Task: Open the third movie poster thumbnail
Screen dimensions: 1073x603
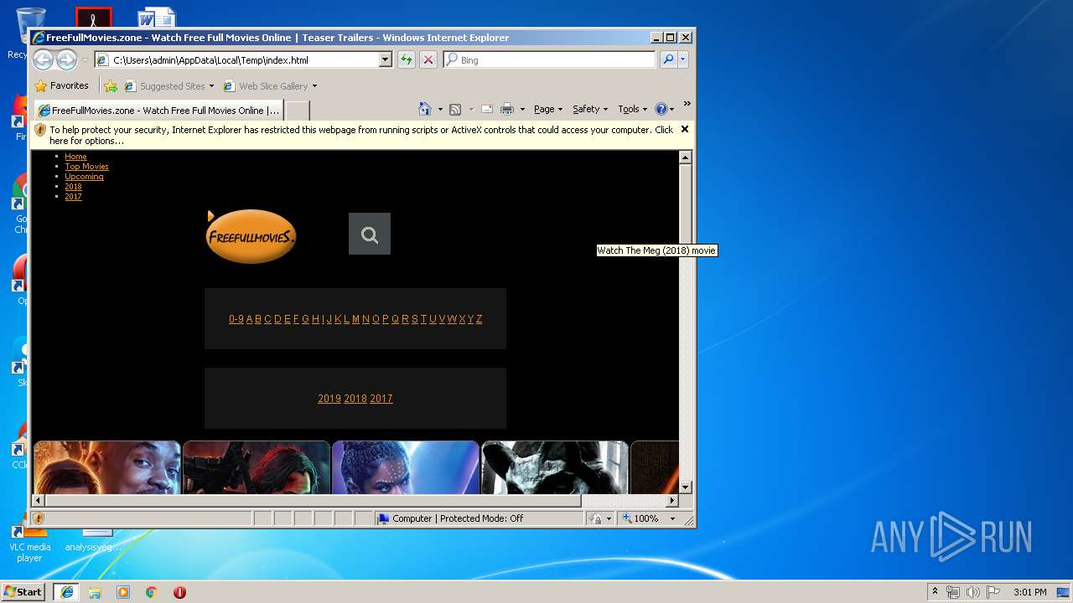Action: pyautogui.click(x=406, y=467)
